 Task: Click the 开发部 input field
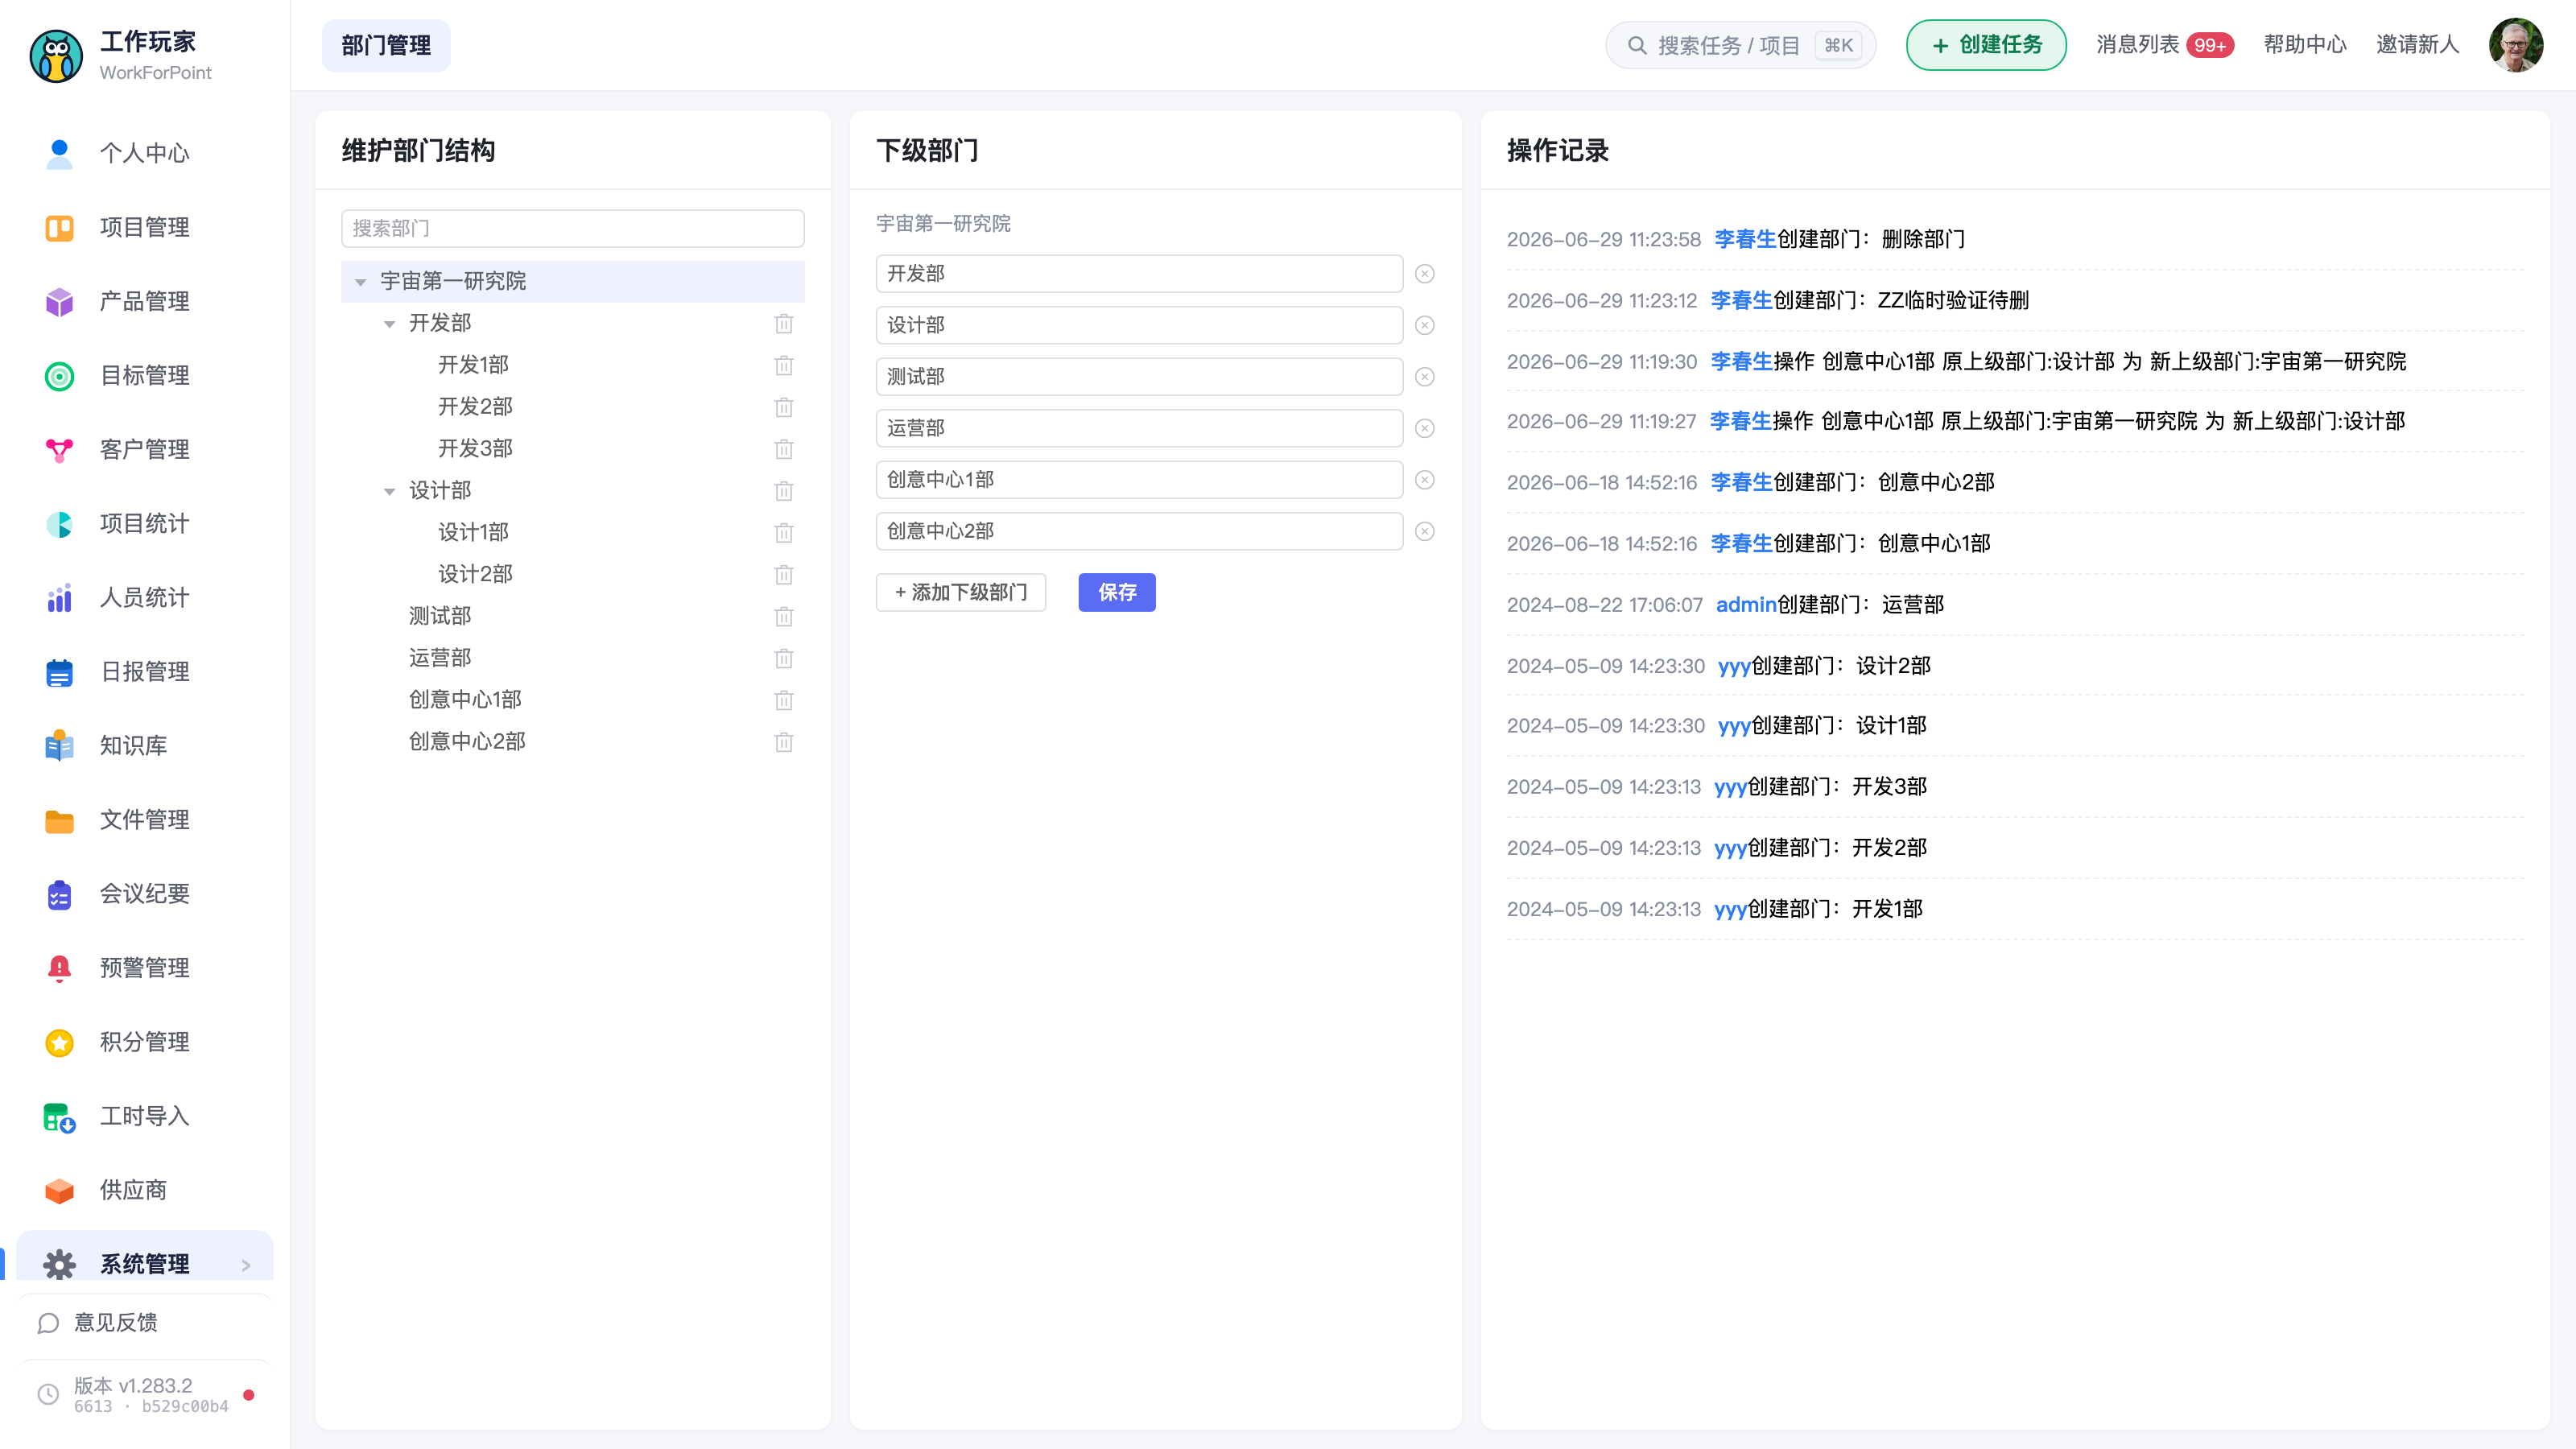(1139, 273)
